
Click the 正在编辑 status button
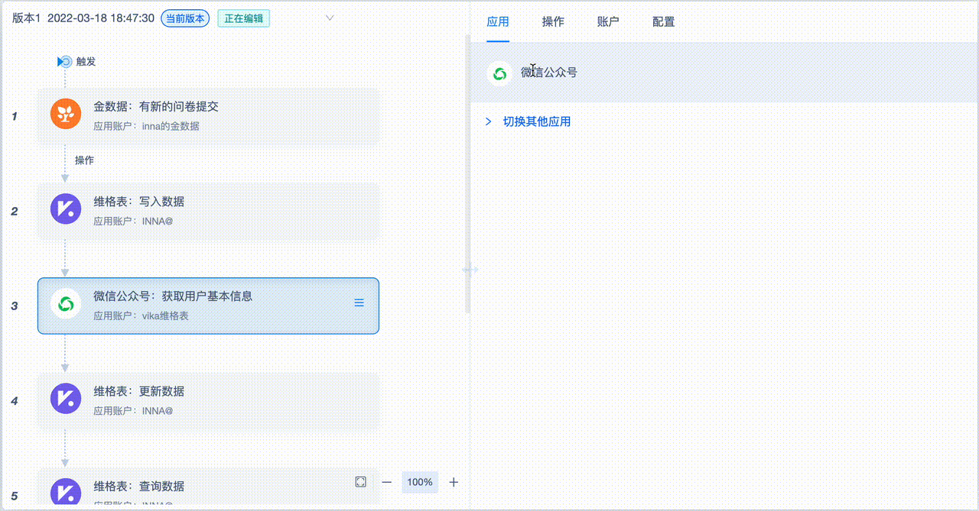[x=243, y=16]
